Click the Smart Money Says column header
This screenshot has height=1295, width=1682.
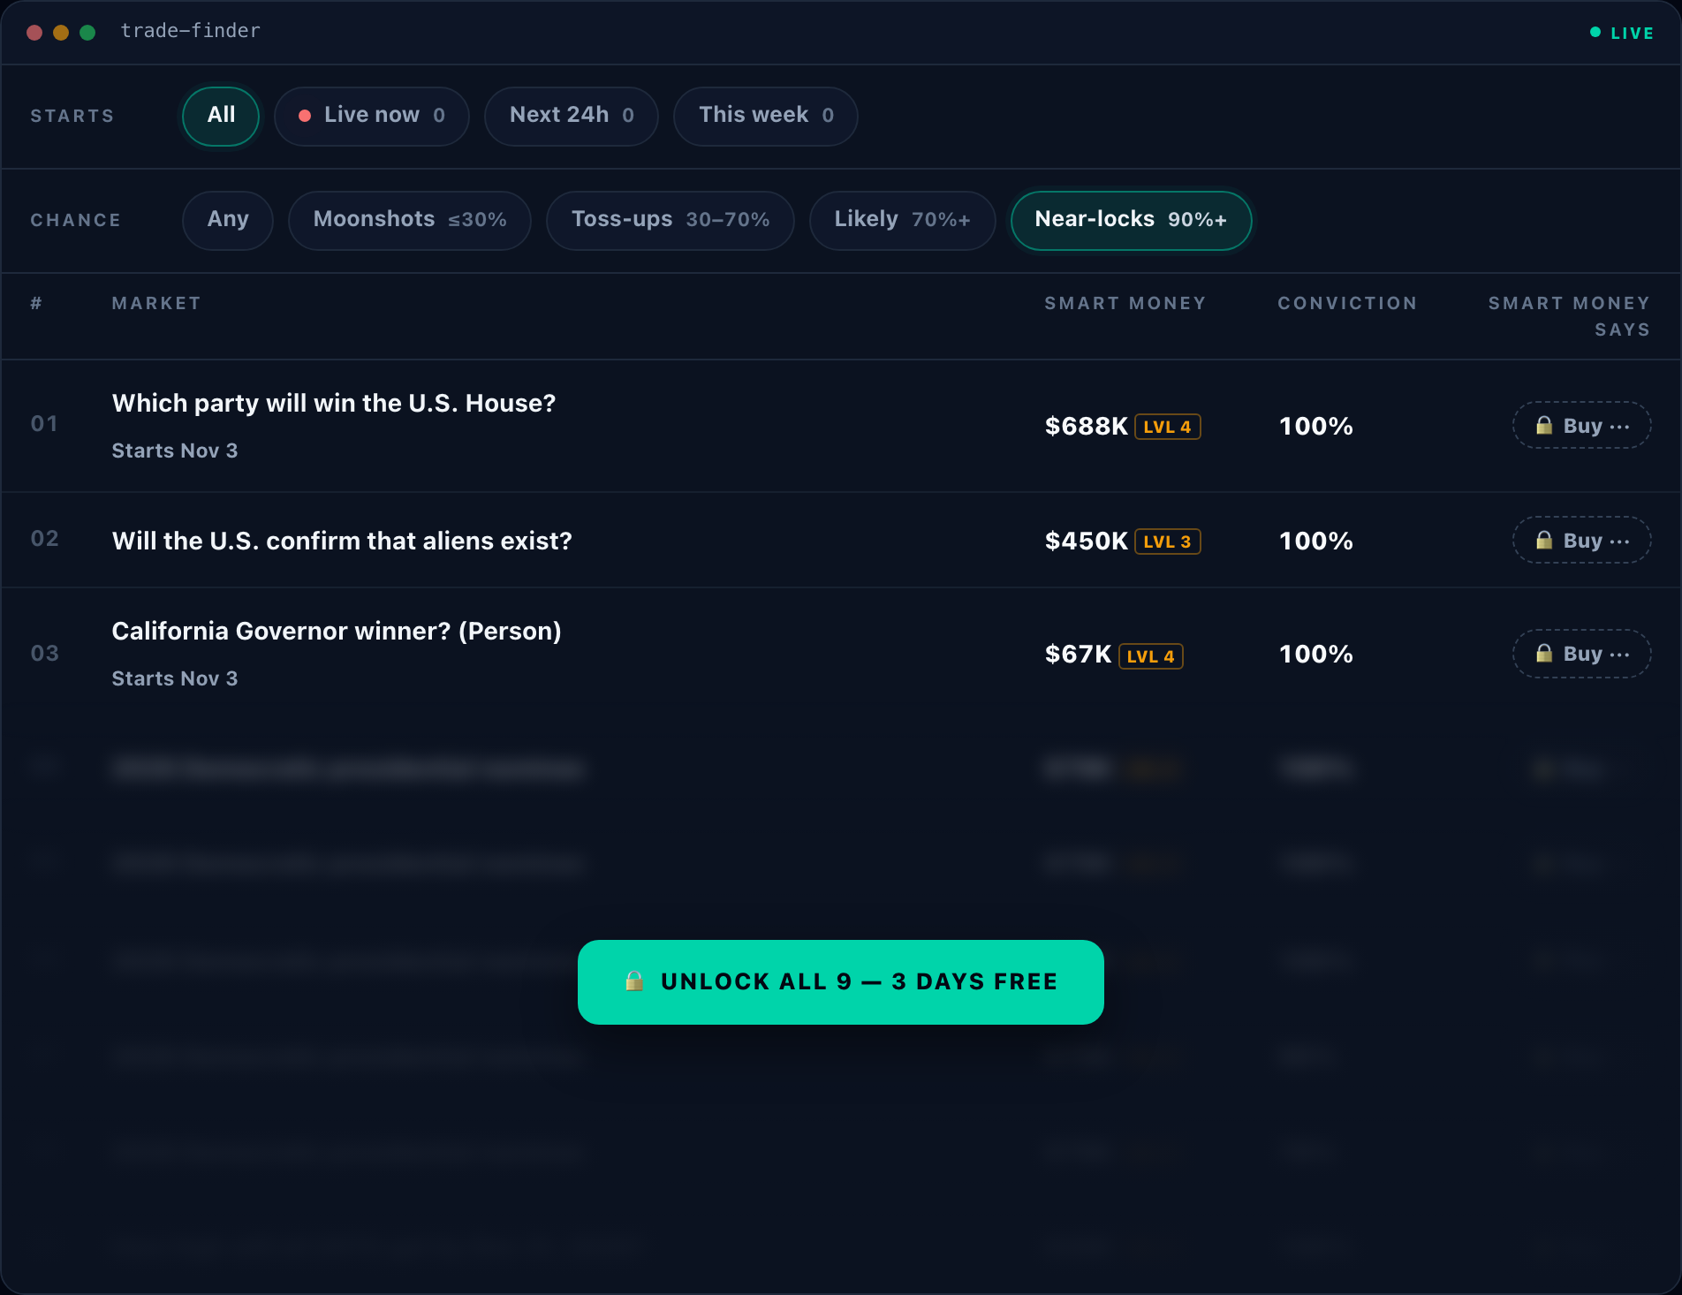[1570, 316]
